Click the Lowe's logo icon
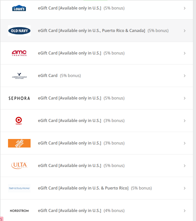196x221 pixels. [19, 8]
